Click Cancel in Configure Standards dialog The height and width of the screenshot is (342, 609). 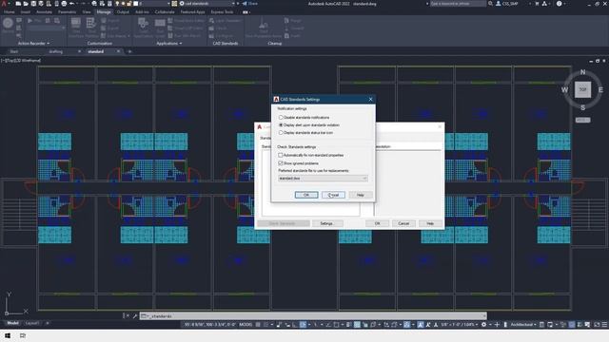click(x=403, y=223)
